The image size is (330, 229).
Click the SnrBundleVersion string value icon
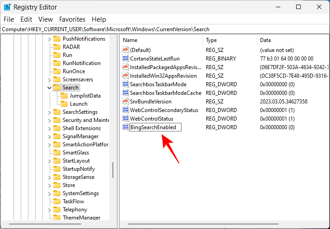point(125,102)
